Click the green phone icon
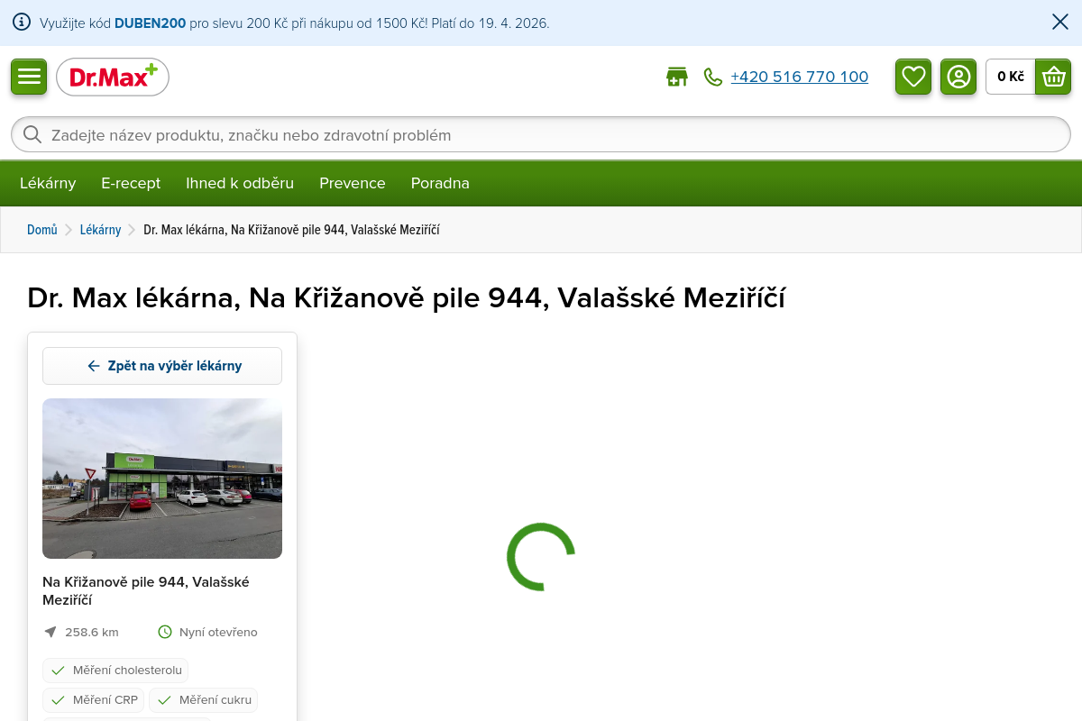1082x721 pixels. 713,78
